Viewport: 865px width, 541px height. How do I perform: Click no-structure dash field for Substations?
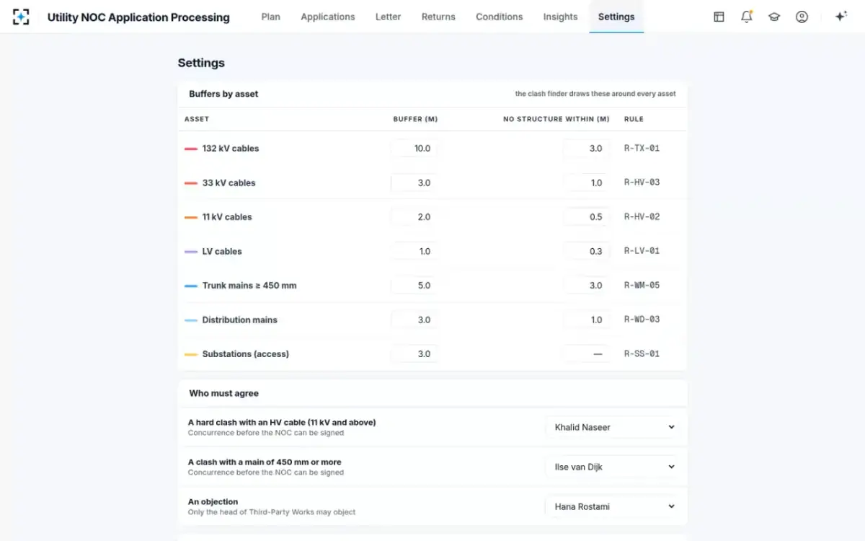coord(586,354)
